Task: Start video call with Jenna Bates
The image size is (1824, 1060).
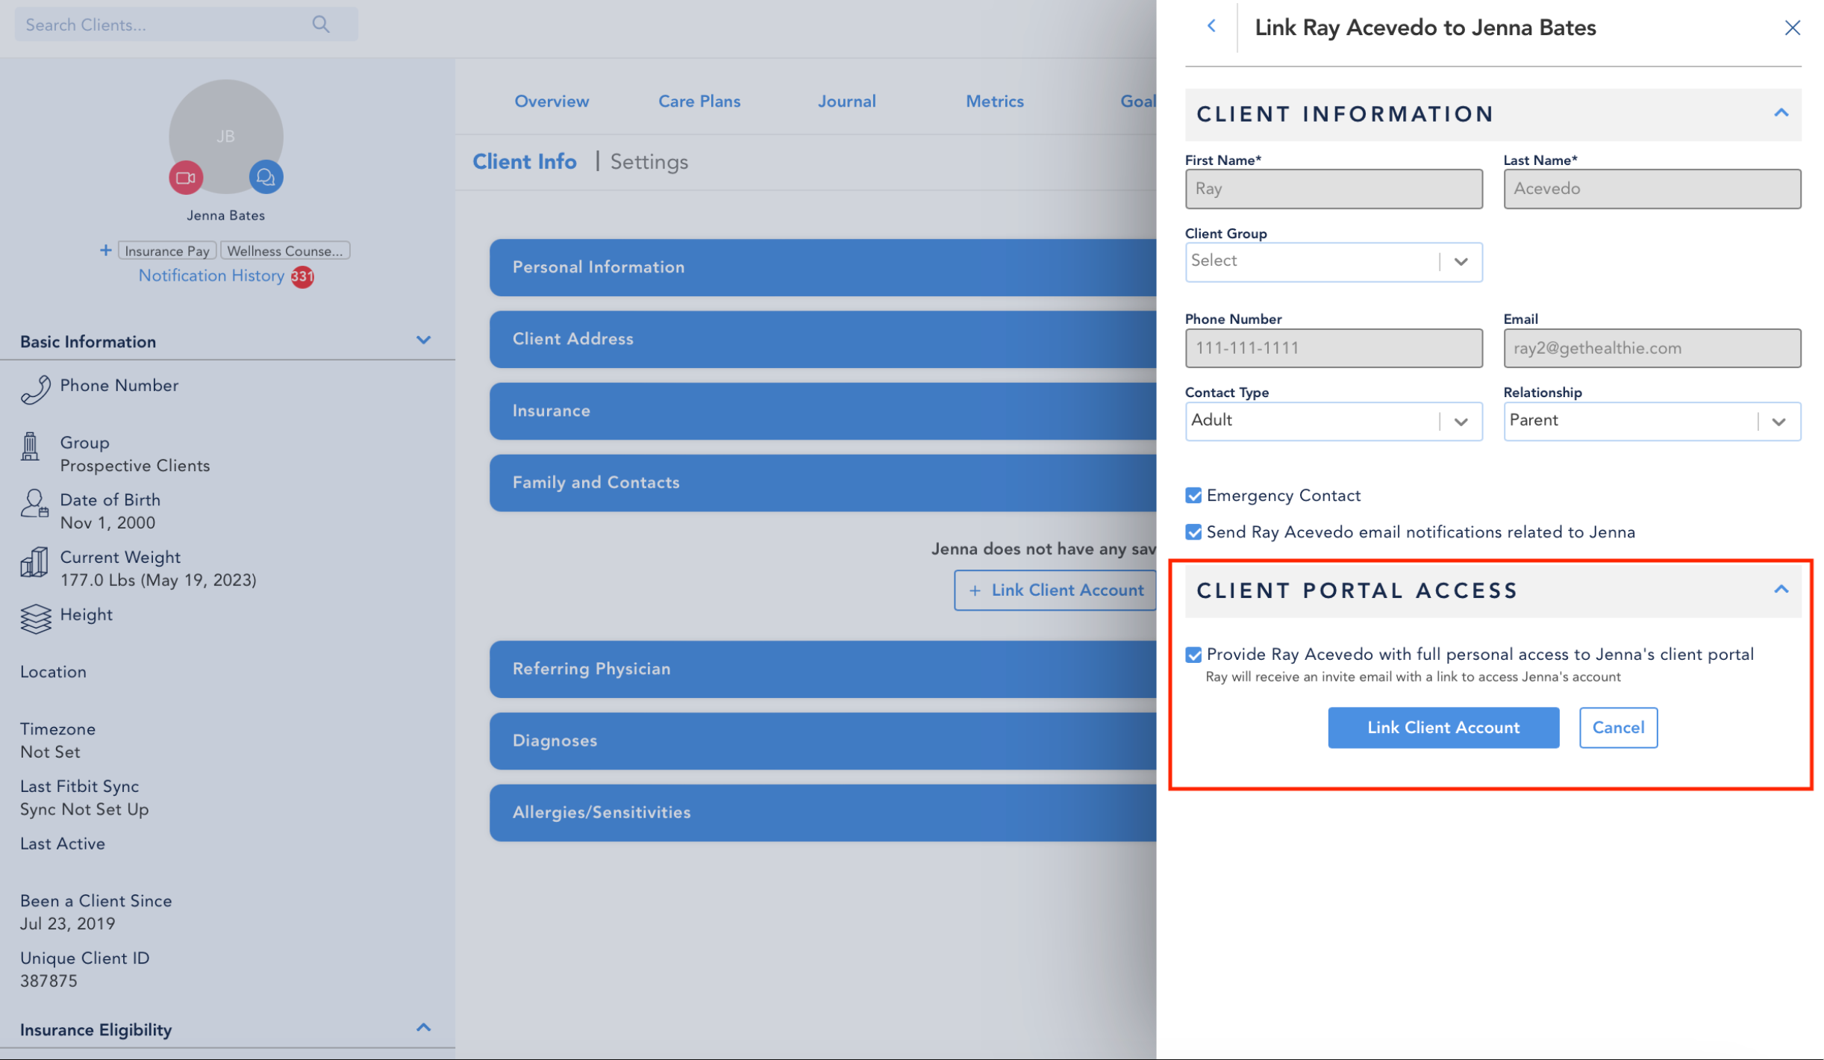Action: 186,178
